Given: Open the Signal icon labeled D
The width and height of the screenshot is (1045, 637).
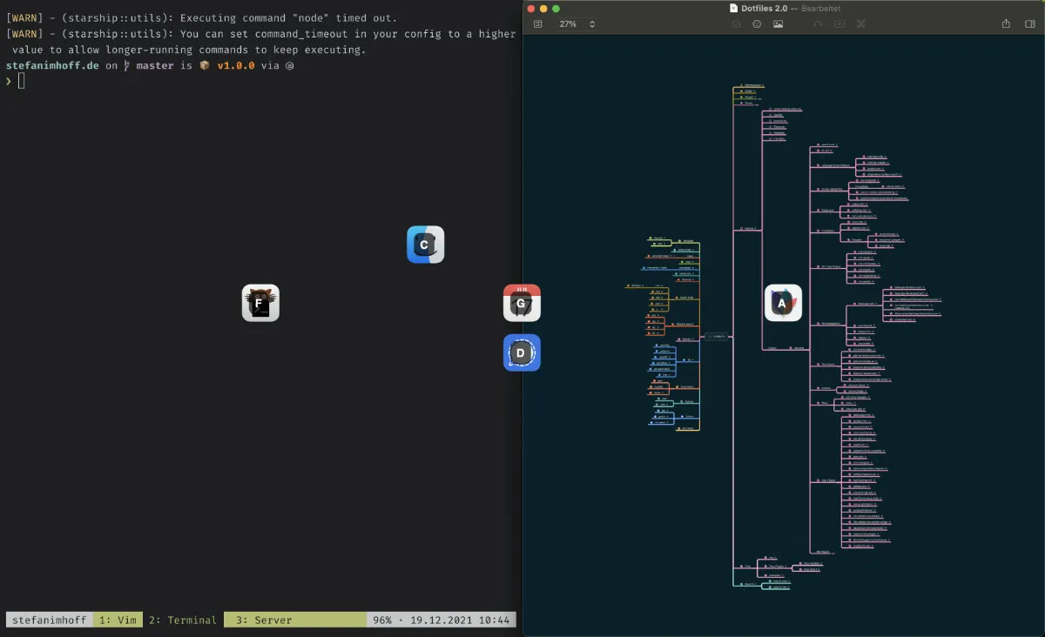Looking at the screenshot, I should click(x=522, y=352).
